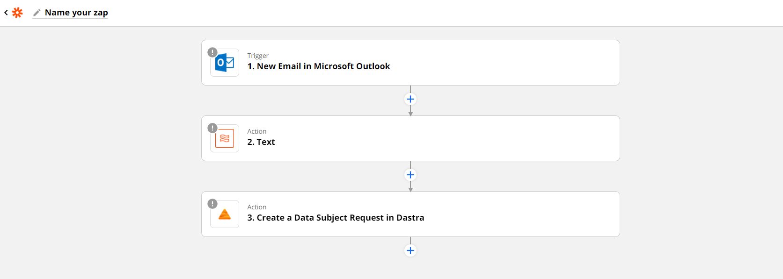The height and width of the screenshot is (279, 783).
Task: Click the 'Action' label above '2. Text'
Action: pyautogui.click(x=257, y=131)
